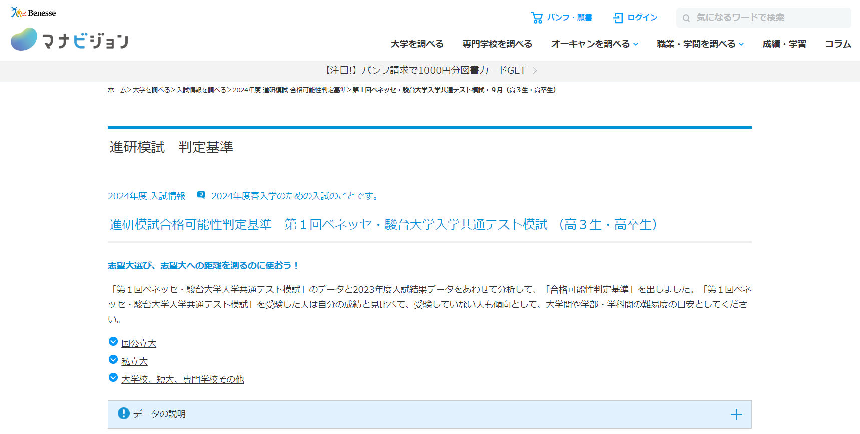Viewport: 860px width, 434px height.
Task: Click the 志望大選び、志望大への距離を測るのに使おう！ heading
Action: pos(203,266)
